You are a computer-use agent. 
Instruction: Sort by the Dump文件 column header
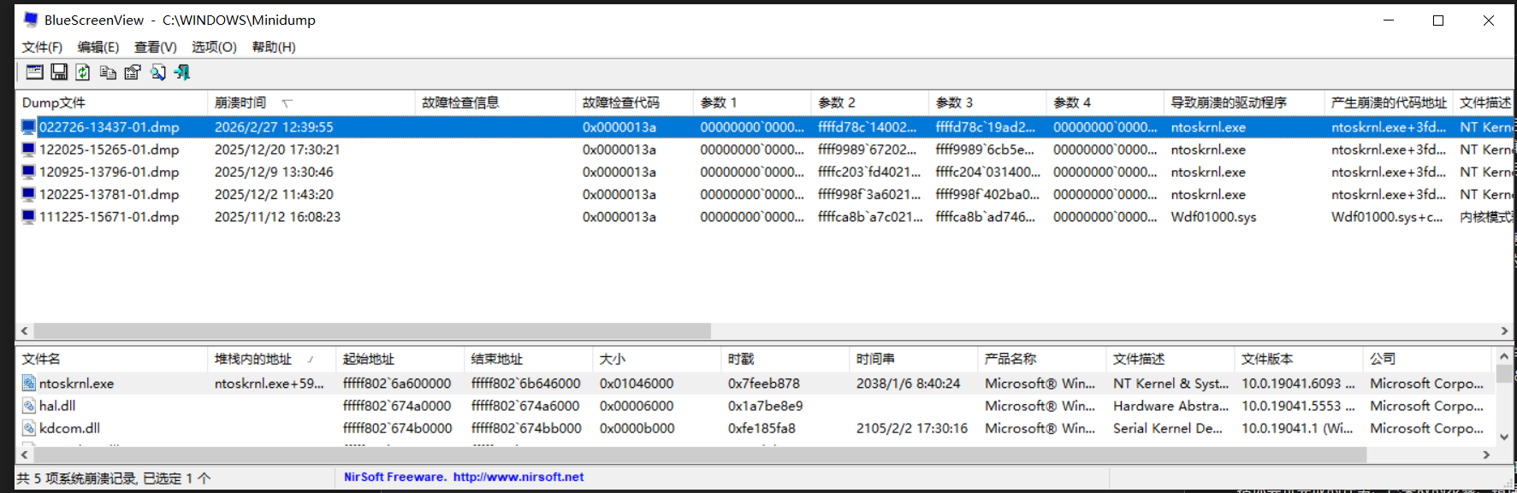[111, 103]
